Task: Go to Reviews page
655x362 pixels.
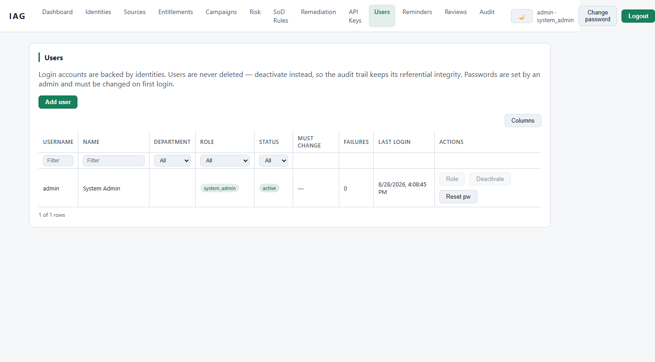Action: [x=456, y=12]
